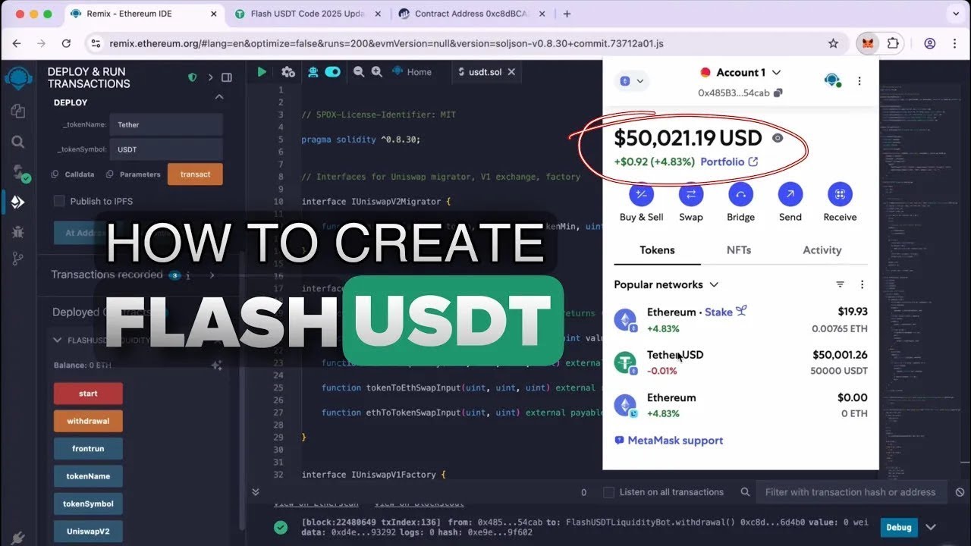Open the Remix file search sidebar icon

tap(18, 142)
